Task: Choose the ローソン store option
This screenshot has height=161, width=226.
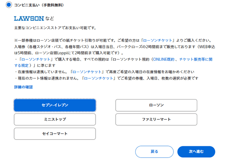Action: coord(156,105)
